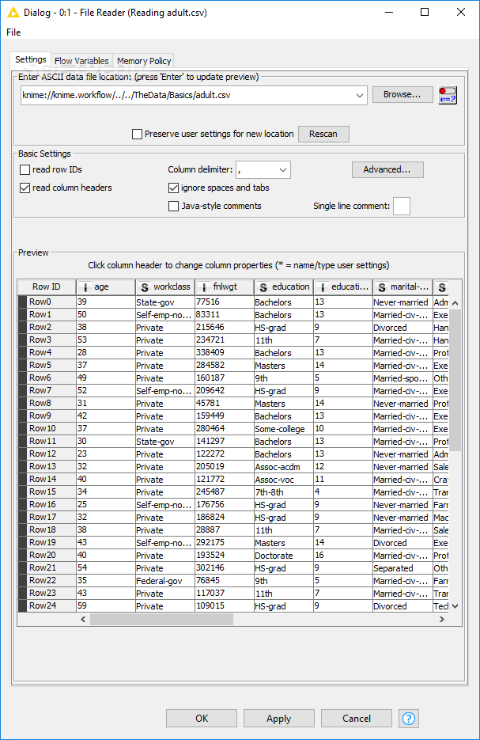
Task: Click the integer type icon on fnlwgt column
Action: [204, 287]
